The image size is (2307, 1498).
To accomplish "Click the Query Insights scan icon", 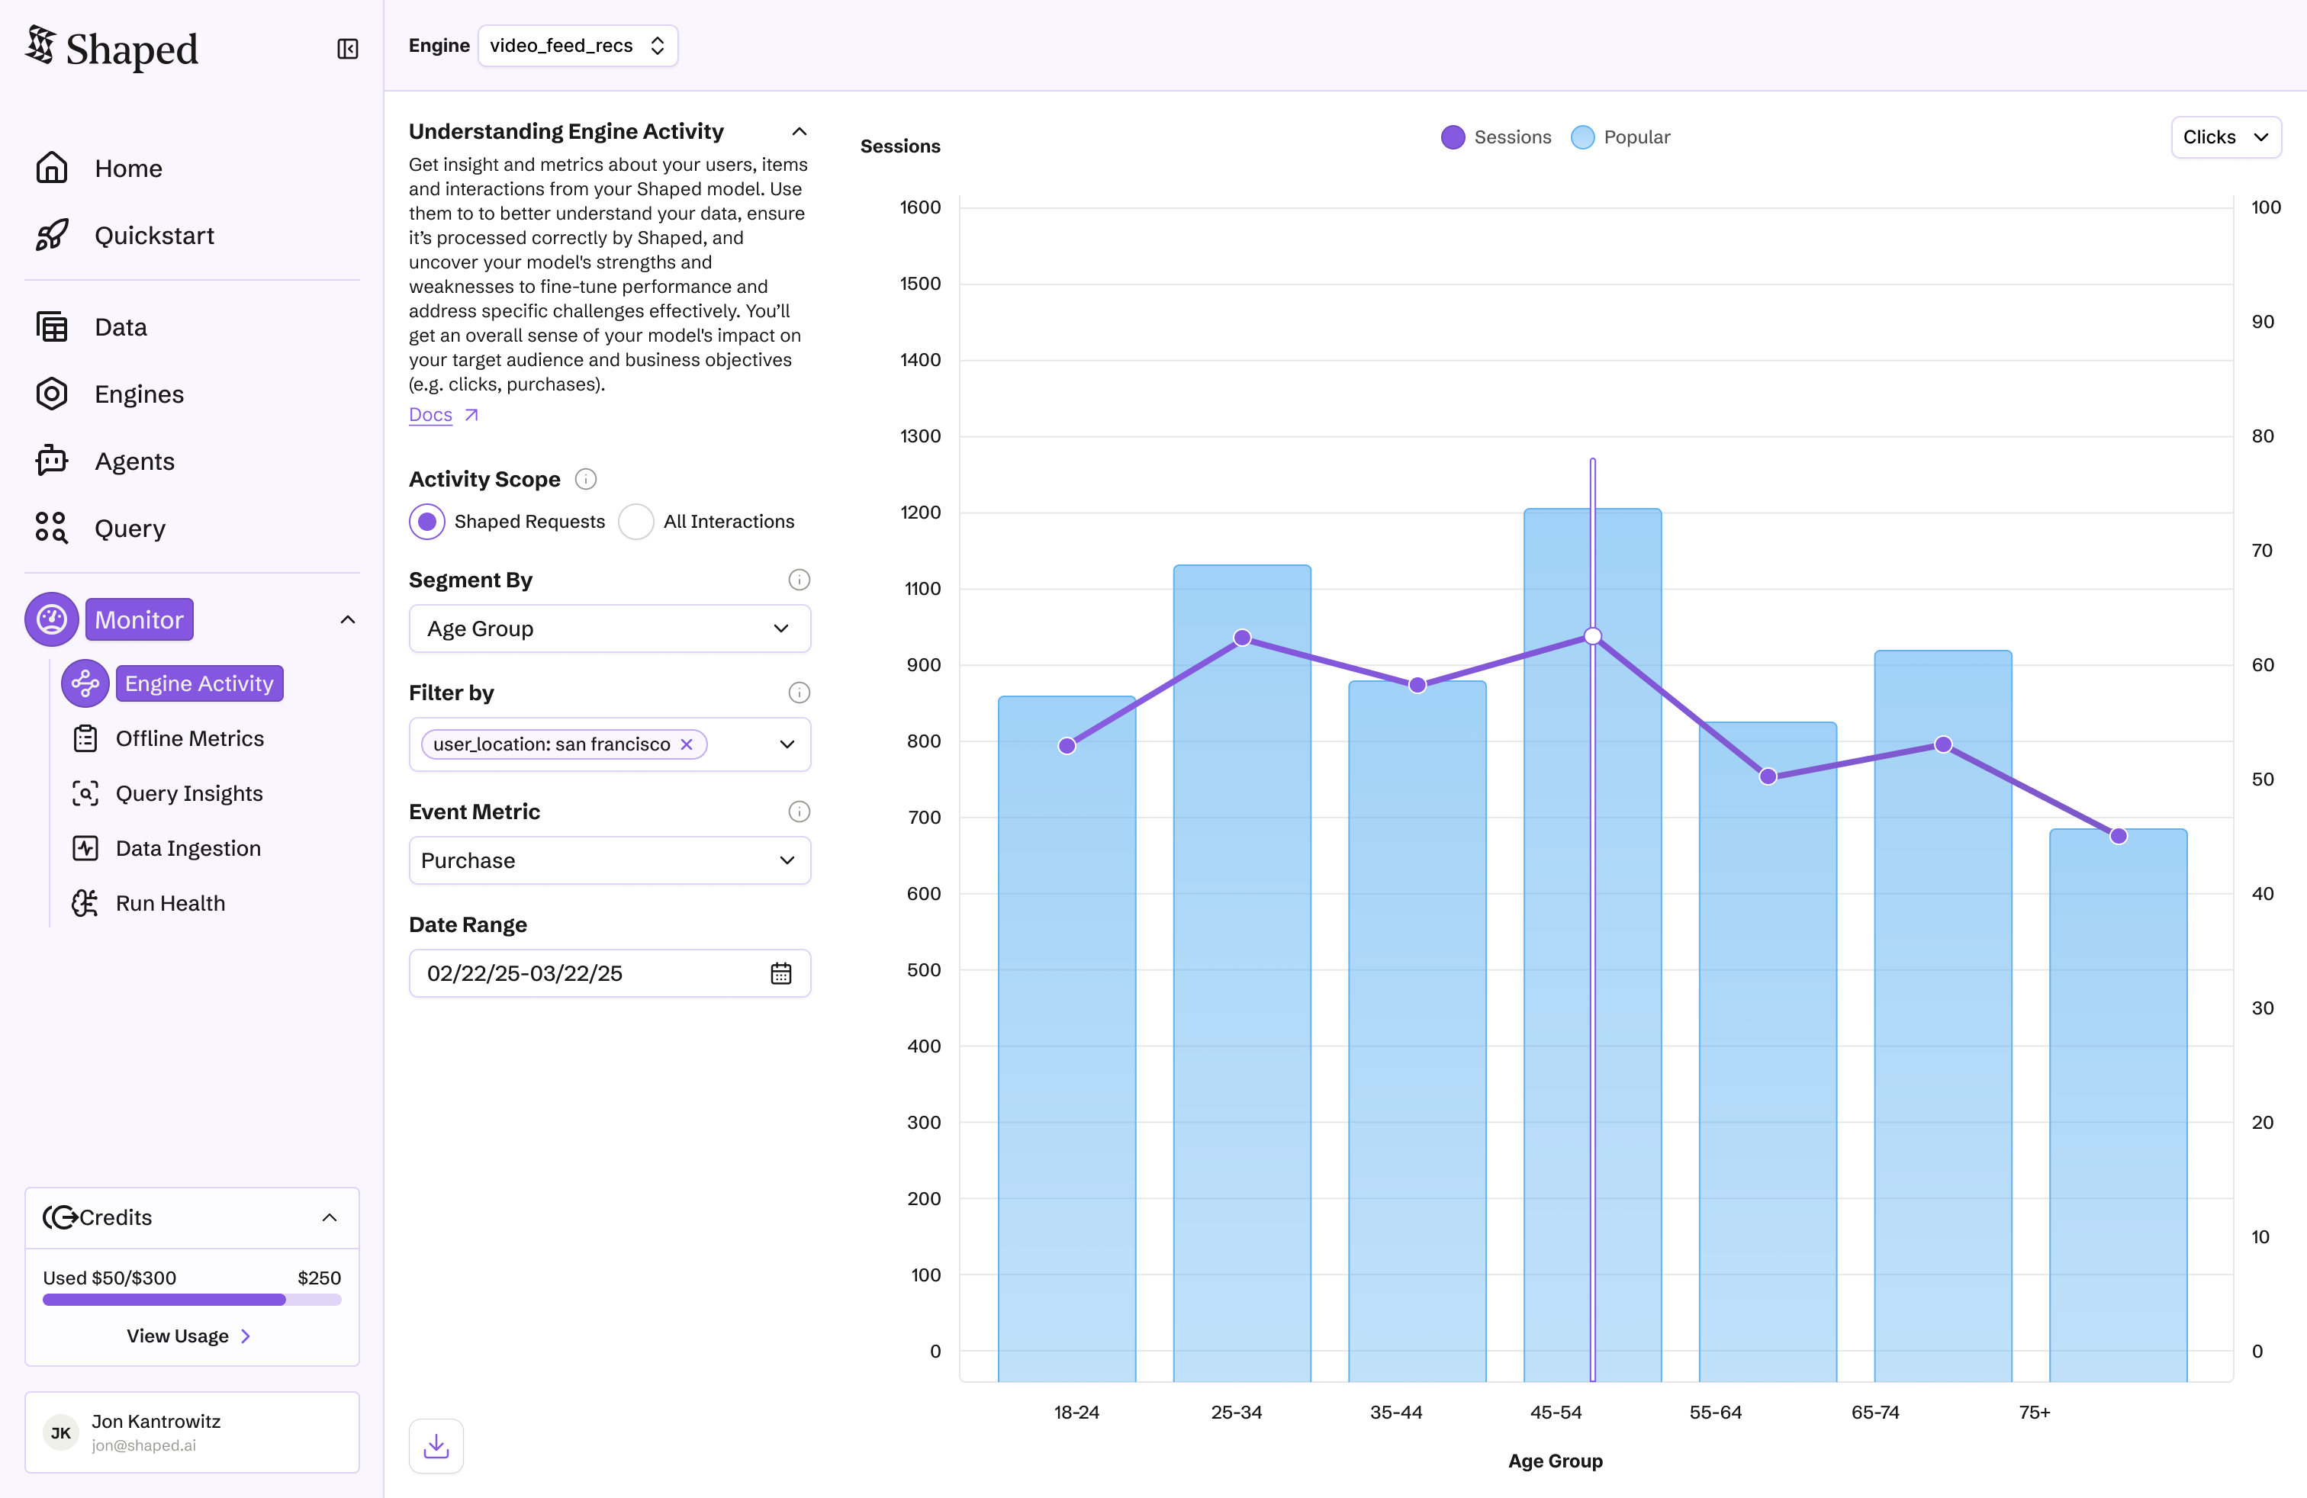I will 85,792.
